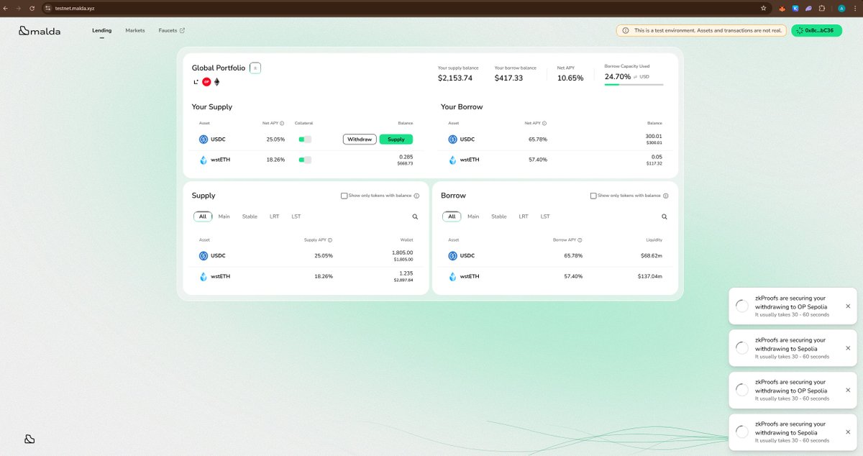Dismiss the first Sepolia withdrawal notification

pos(848,348)
